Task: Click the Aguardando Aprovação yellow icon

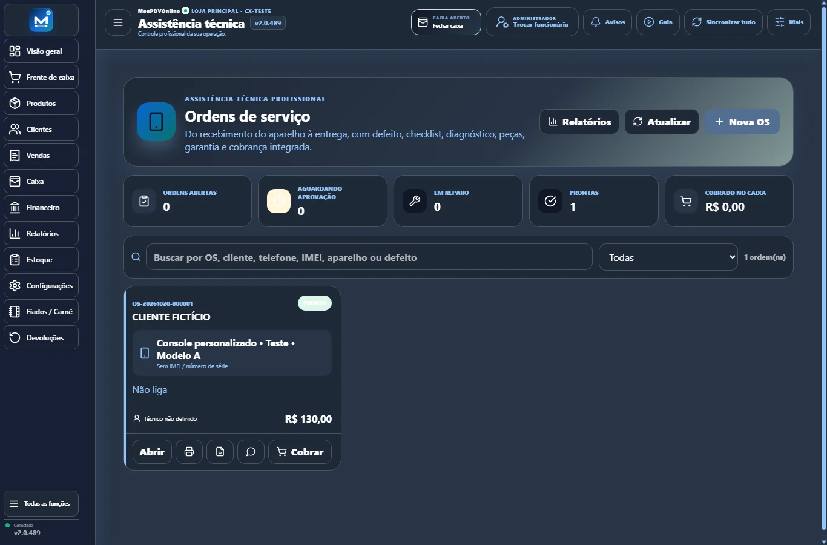Action: (x=279, y=201)
